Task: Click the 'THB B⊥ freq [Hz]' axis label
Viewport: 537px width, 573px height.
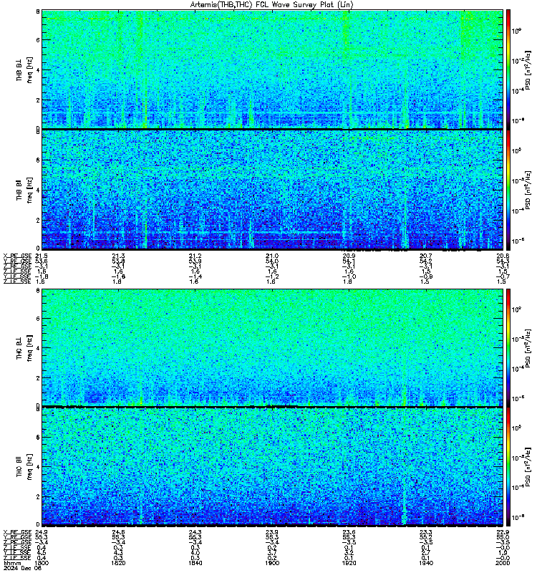Action: (24, 69)
